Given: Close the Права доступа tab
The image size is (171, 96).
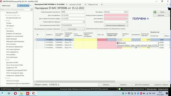Looking at the screenshot, I should [x=102, y=5].
